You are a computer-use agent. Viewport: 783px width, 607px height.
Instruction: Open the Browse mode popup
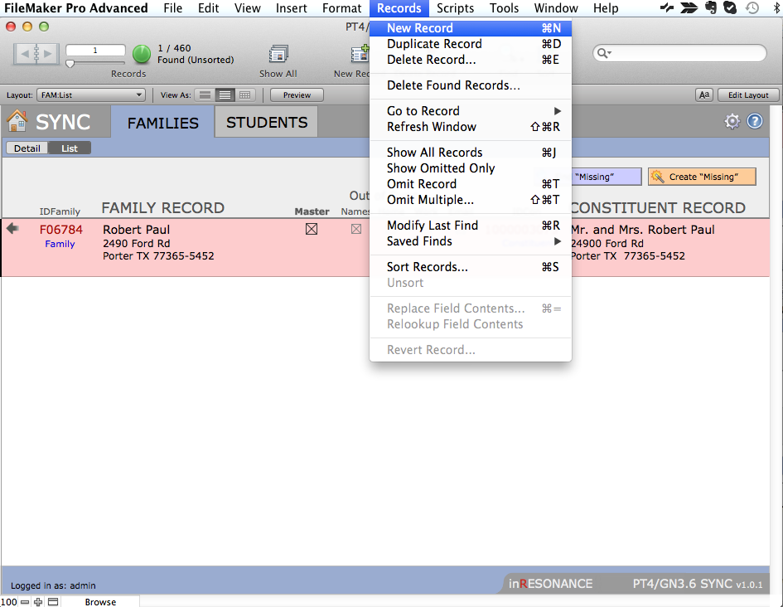[x=100, y=602]
